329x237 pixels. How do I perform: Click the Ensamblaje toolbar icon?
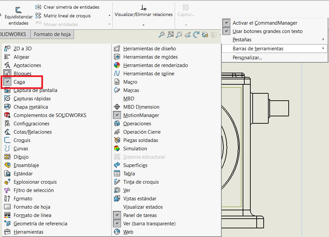coord(7,165)
